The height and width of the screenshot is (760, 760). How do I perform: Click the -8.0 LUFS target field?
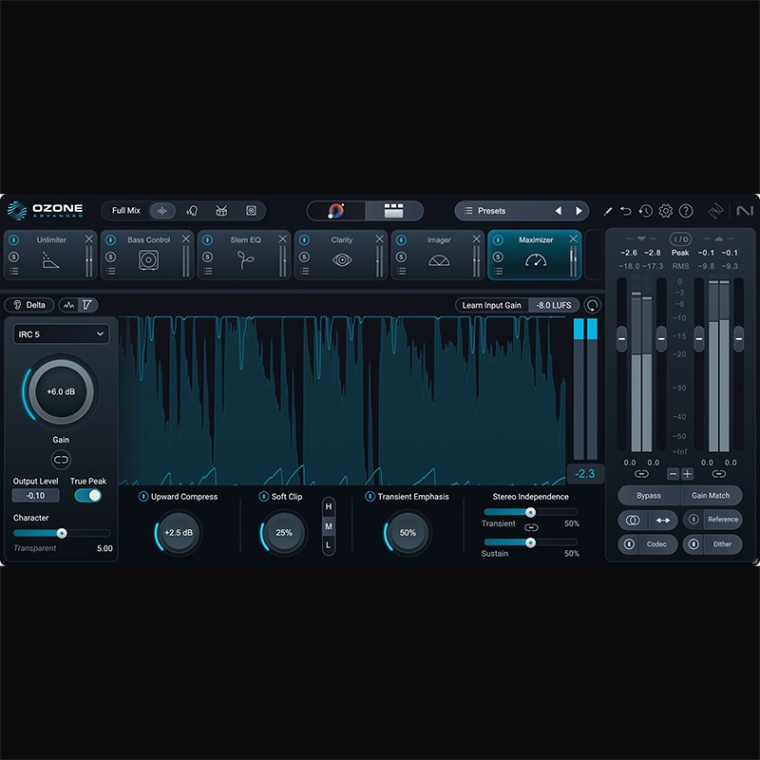tap(554, 305)
